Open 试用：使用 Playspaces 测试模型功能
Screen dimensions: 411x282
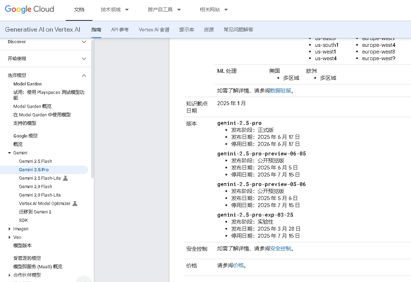[x=49, y=95]
